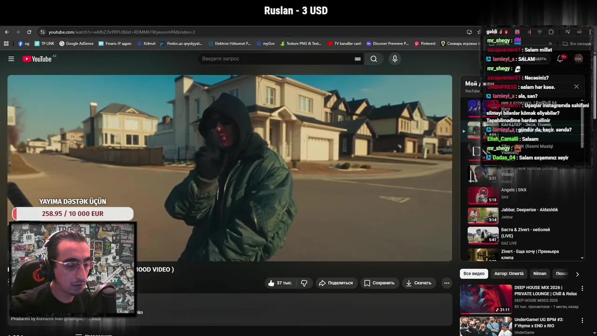Open the TV kanallar canli bookmark
This screenshot has height=336, width=597.
coord(344,43)
